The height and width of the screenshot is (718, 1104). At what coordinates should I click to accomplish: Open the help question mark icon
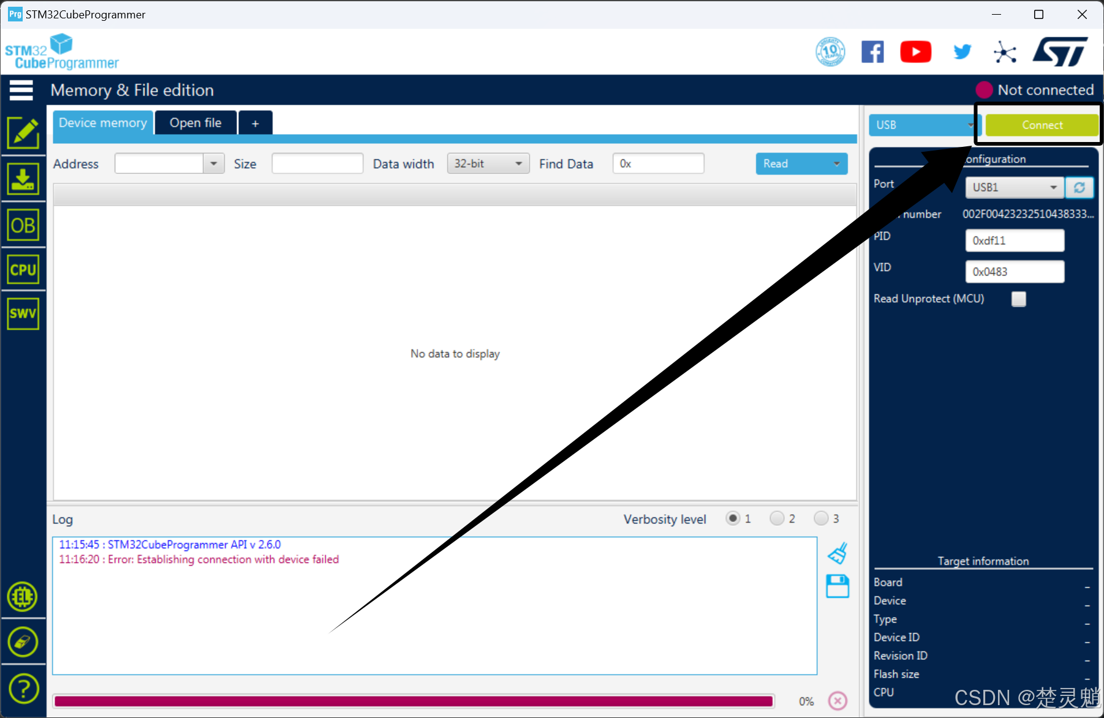[23, 689]
